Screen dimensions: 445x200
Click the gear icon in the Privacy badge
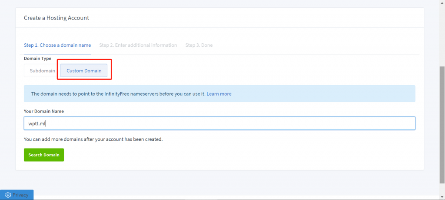8,195
